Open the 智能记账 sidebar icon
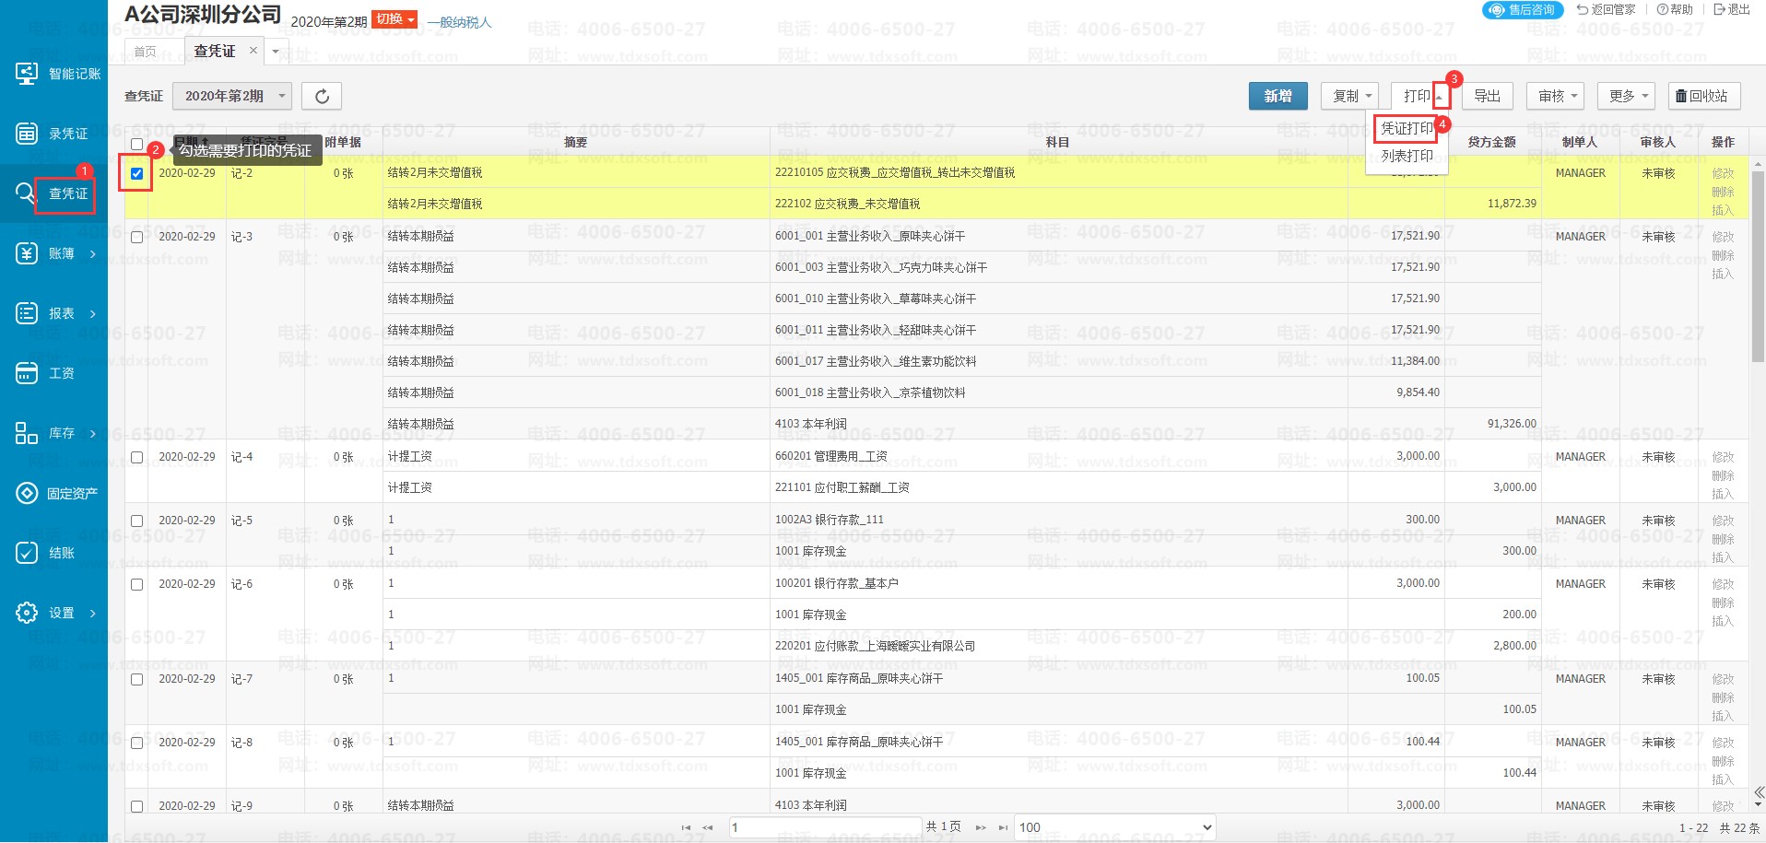Screen dimensions: 1766x843 27,74
